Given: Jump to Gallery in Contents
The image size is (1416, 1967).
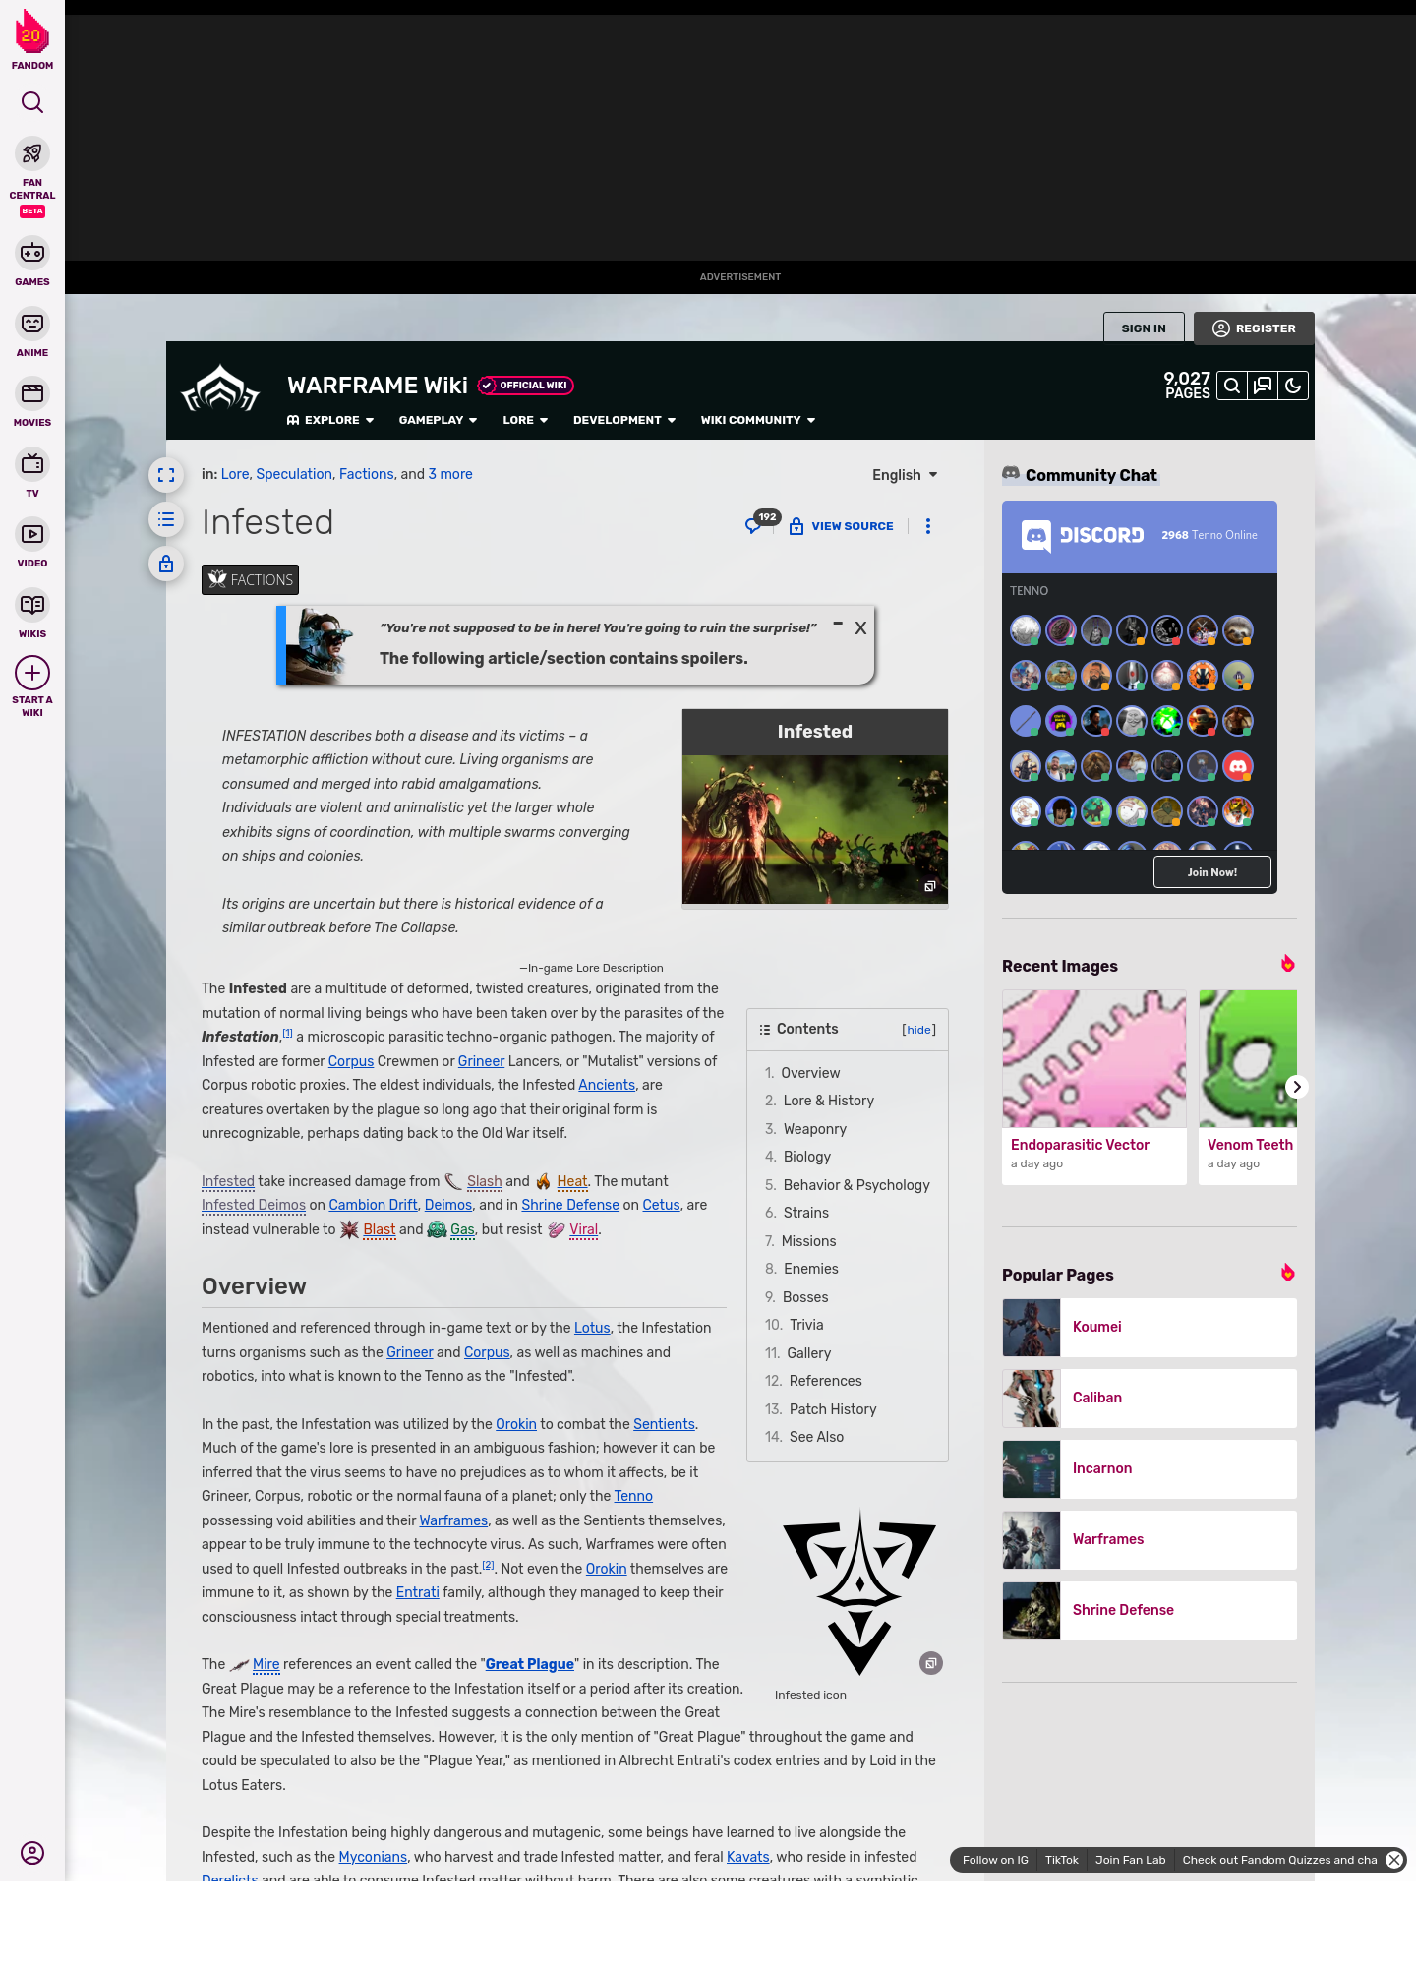Looking at the screenshot, I should 809,1353.
